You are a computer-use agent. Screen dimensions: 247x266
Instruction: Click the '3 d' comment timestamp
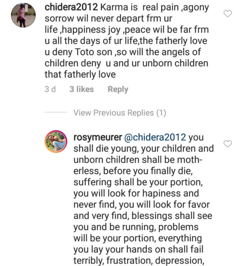50,89
